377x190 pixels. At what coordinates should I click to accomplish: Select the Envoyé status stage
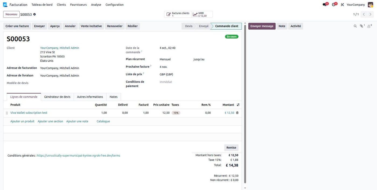(204, 26)
